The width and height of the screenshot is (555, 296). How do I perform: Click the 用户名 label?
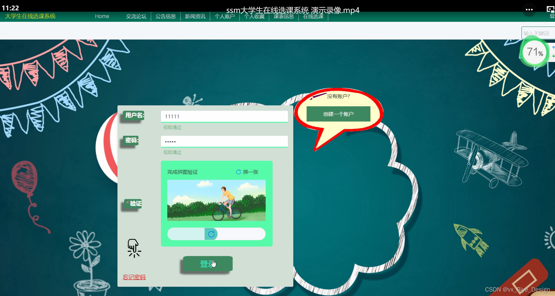[134, 115]
